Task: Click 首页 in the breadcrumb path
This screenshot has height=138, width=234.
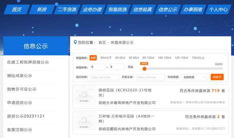Action: coord(102,43)
